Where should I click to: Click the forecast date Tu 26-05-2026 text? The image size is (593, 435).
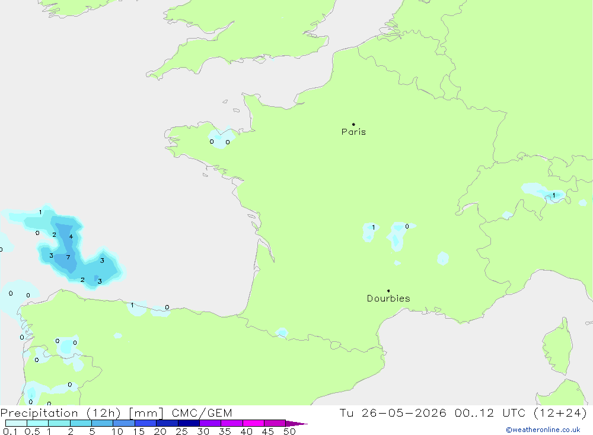(393, 413)
